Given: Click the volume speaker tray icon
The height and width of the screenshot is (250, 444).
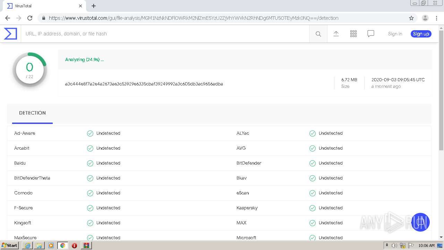Looking at the screenshot, I should pos(394,245).
